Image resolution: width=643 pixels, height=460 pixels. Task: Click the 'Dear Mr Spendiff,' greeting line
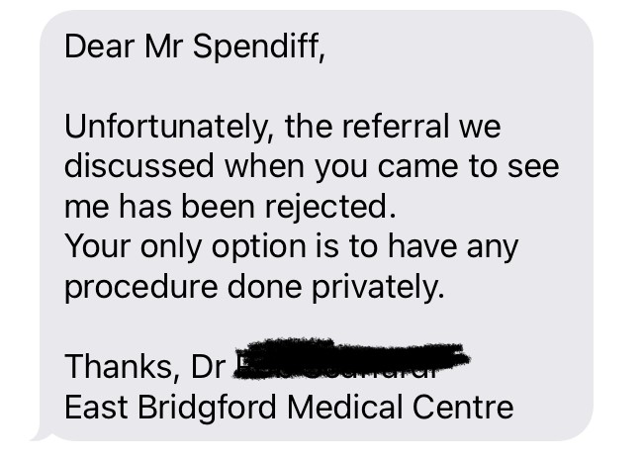point(195,47)
